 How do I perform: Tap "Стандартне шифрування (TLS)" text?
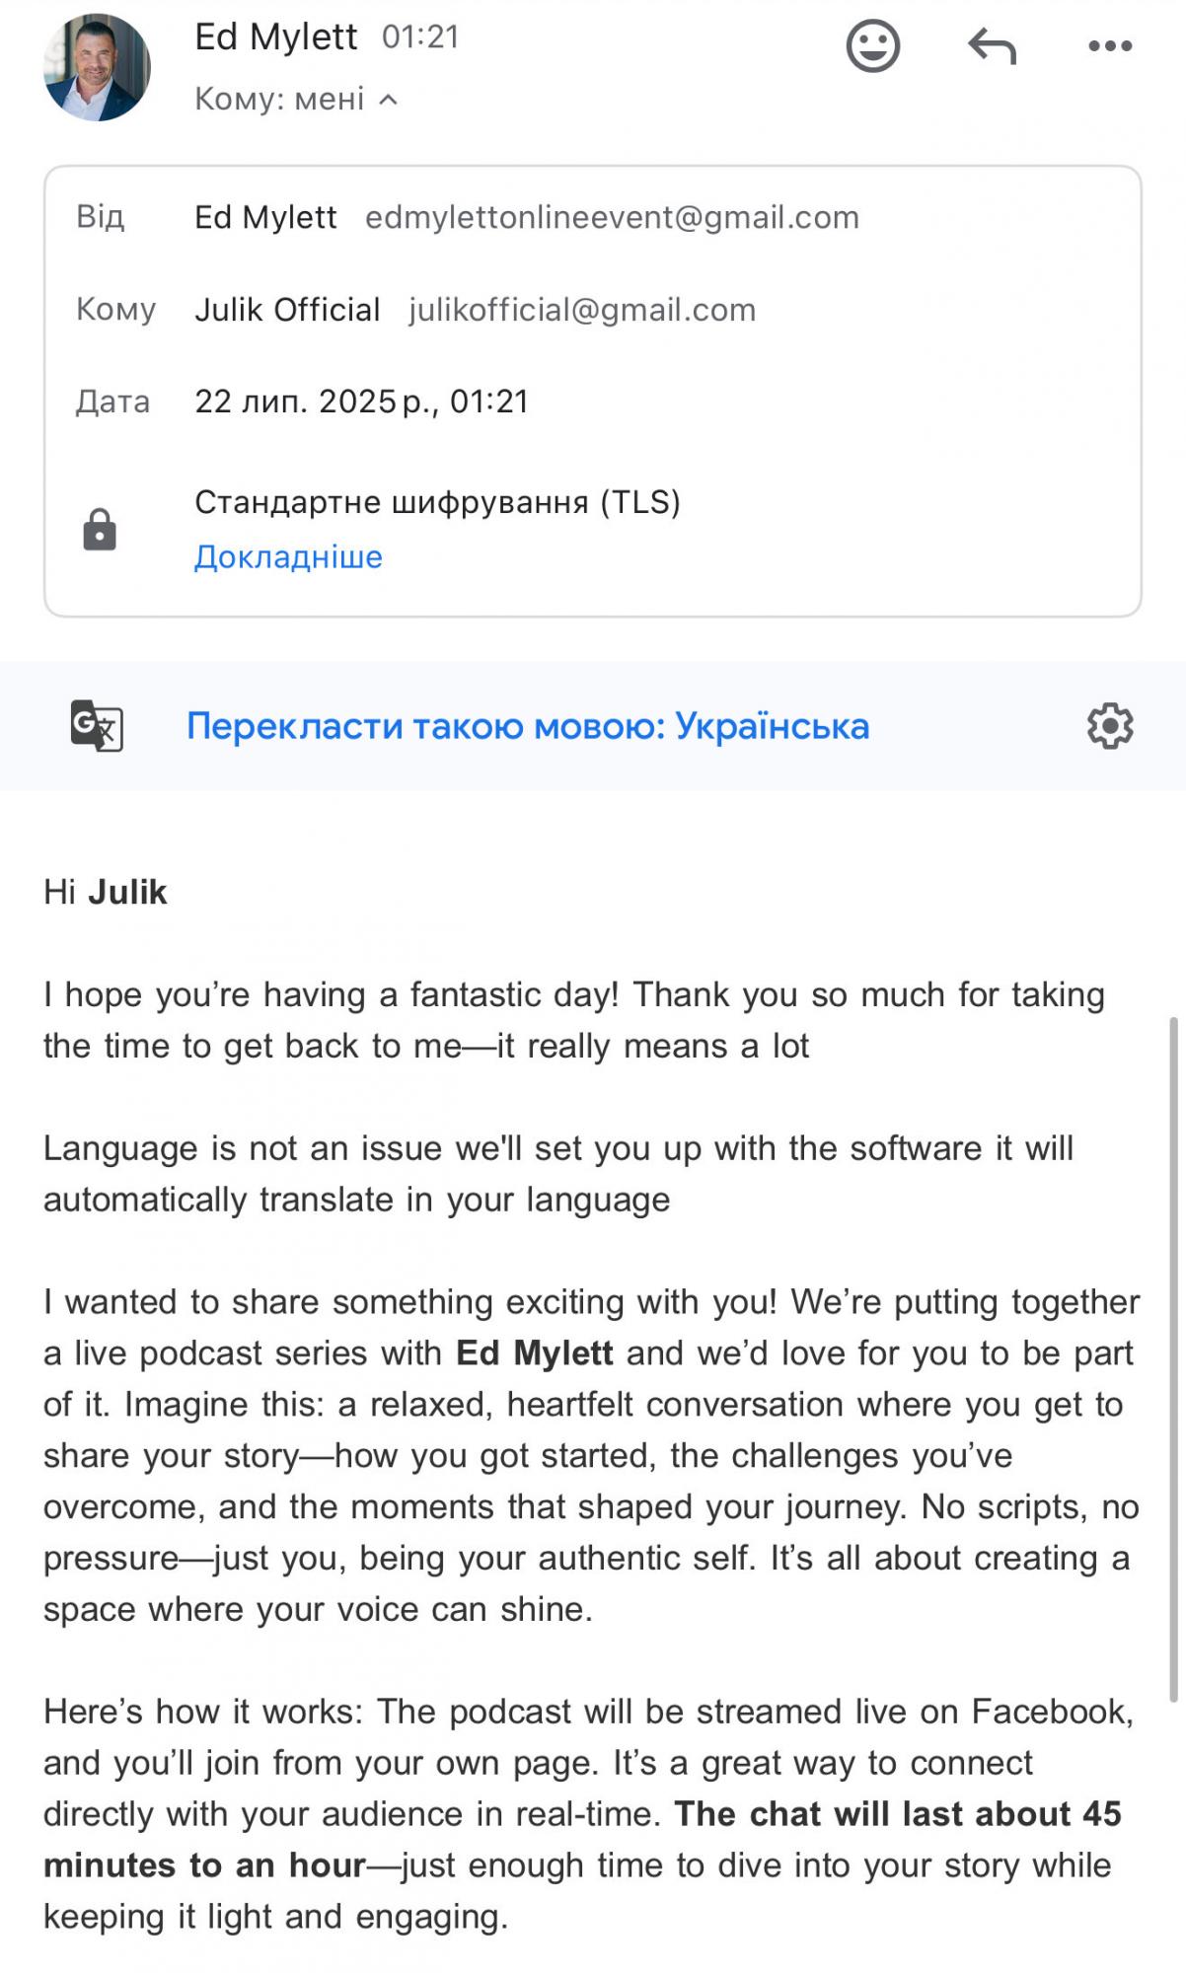[x=437, y=502]
